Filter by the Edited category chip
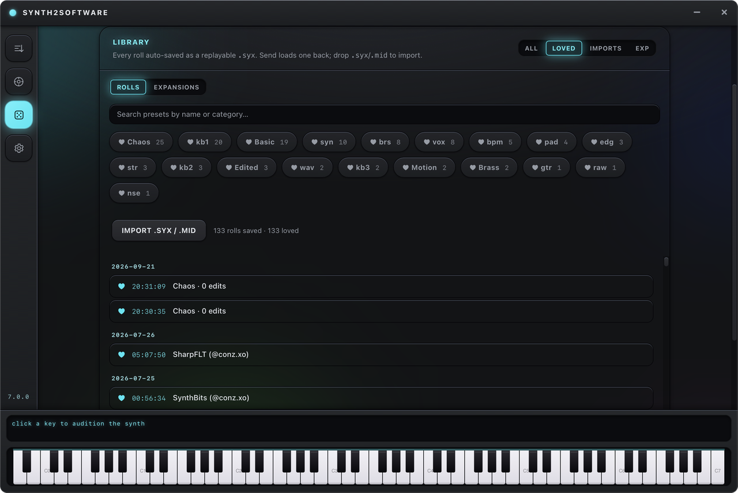738x493 pixels. (x=247, y=168)
